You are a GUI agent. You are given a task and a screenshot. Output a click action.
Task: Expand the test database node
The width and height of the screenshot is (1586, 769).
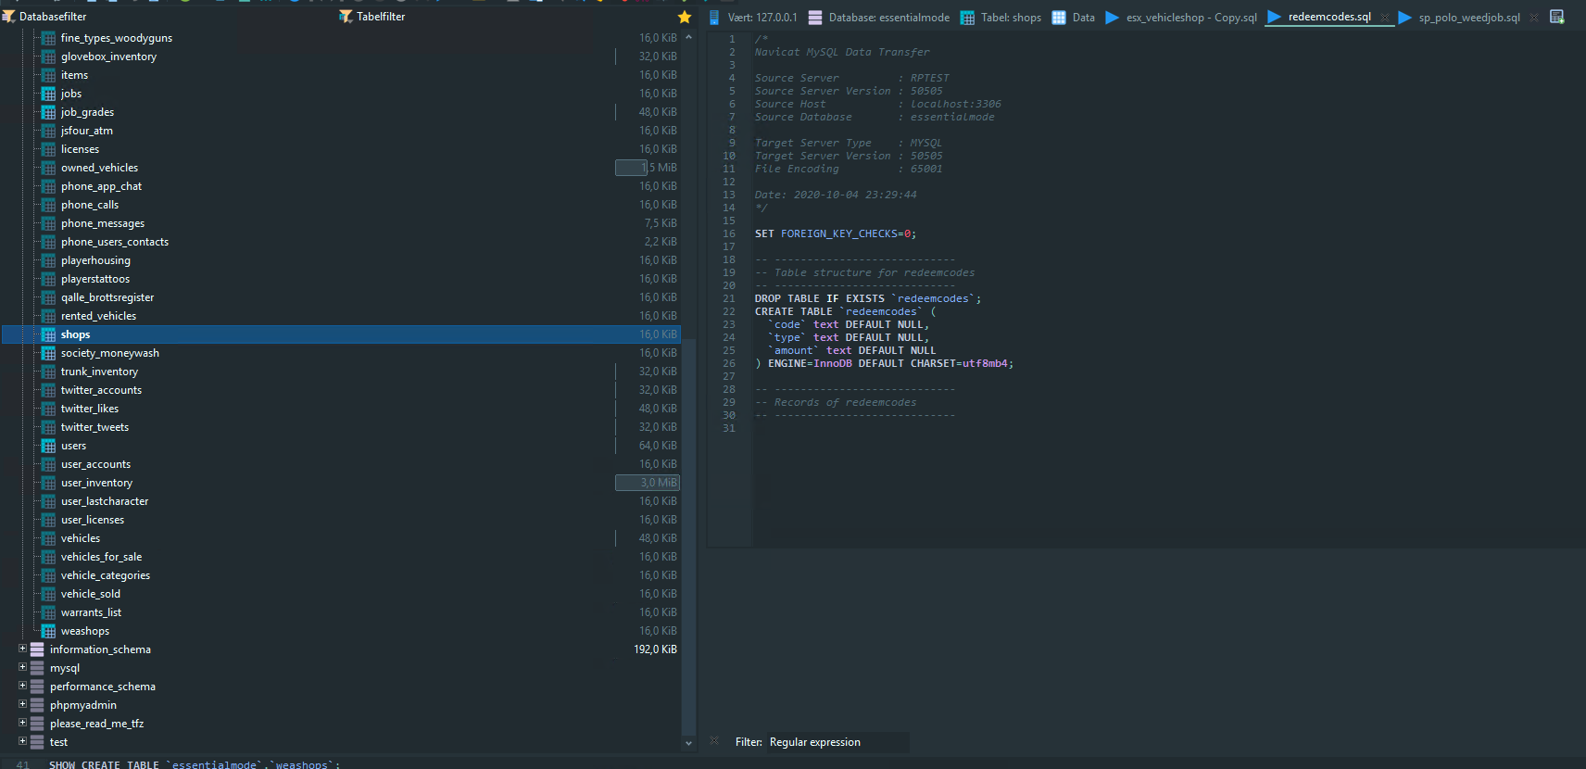coord(22,741)
